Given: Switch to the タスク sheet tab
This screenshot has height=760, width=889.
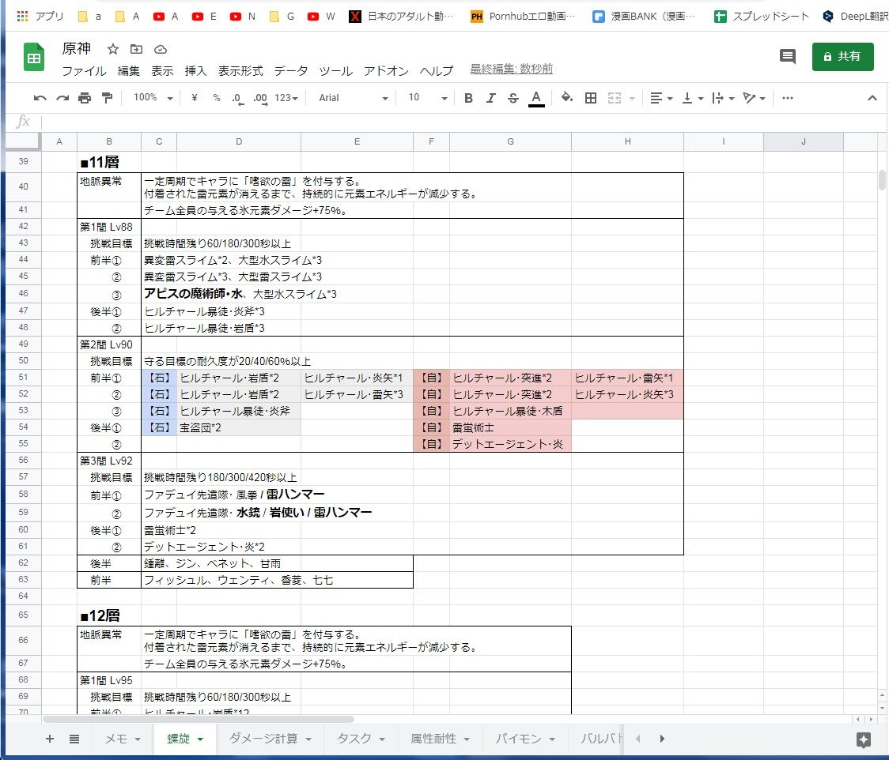Looking at the screenshot, I should click(354, 739).
